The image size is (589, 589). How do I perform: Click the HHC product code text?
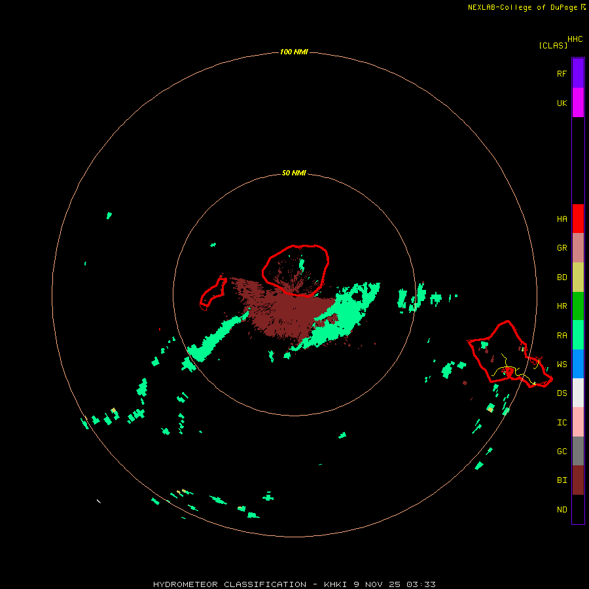[575, 39]
